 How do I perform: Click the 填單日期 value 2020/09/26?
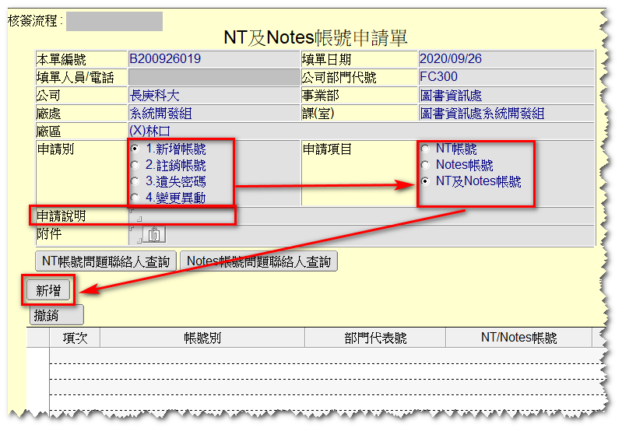[x=450, y=58]
